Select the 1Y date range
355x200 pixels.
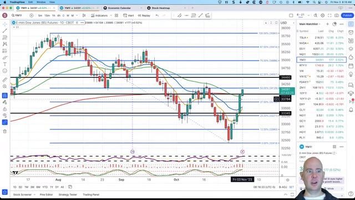pyautogui.click(x=52, y=187)
